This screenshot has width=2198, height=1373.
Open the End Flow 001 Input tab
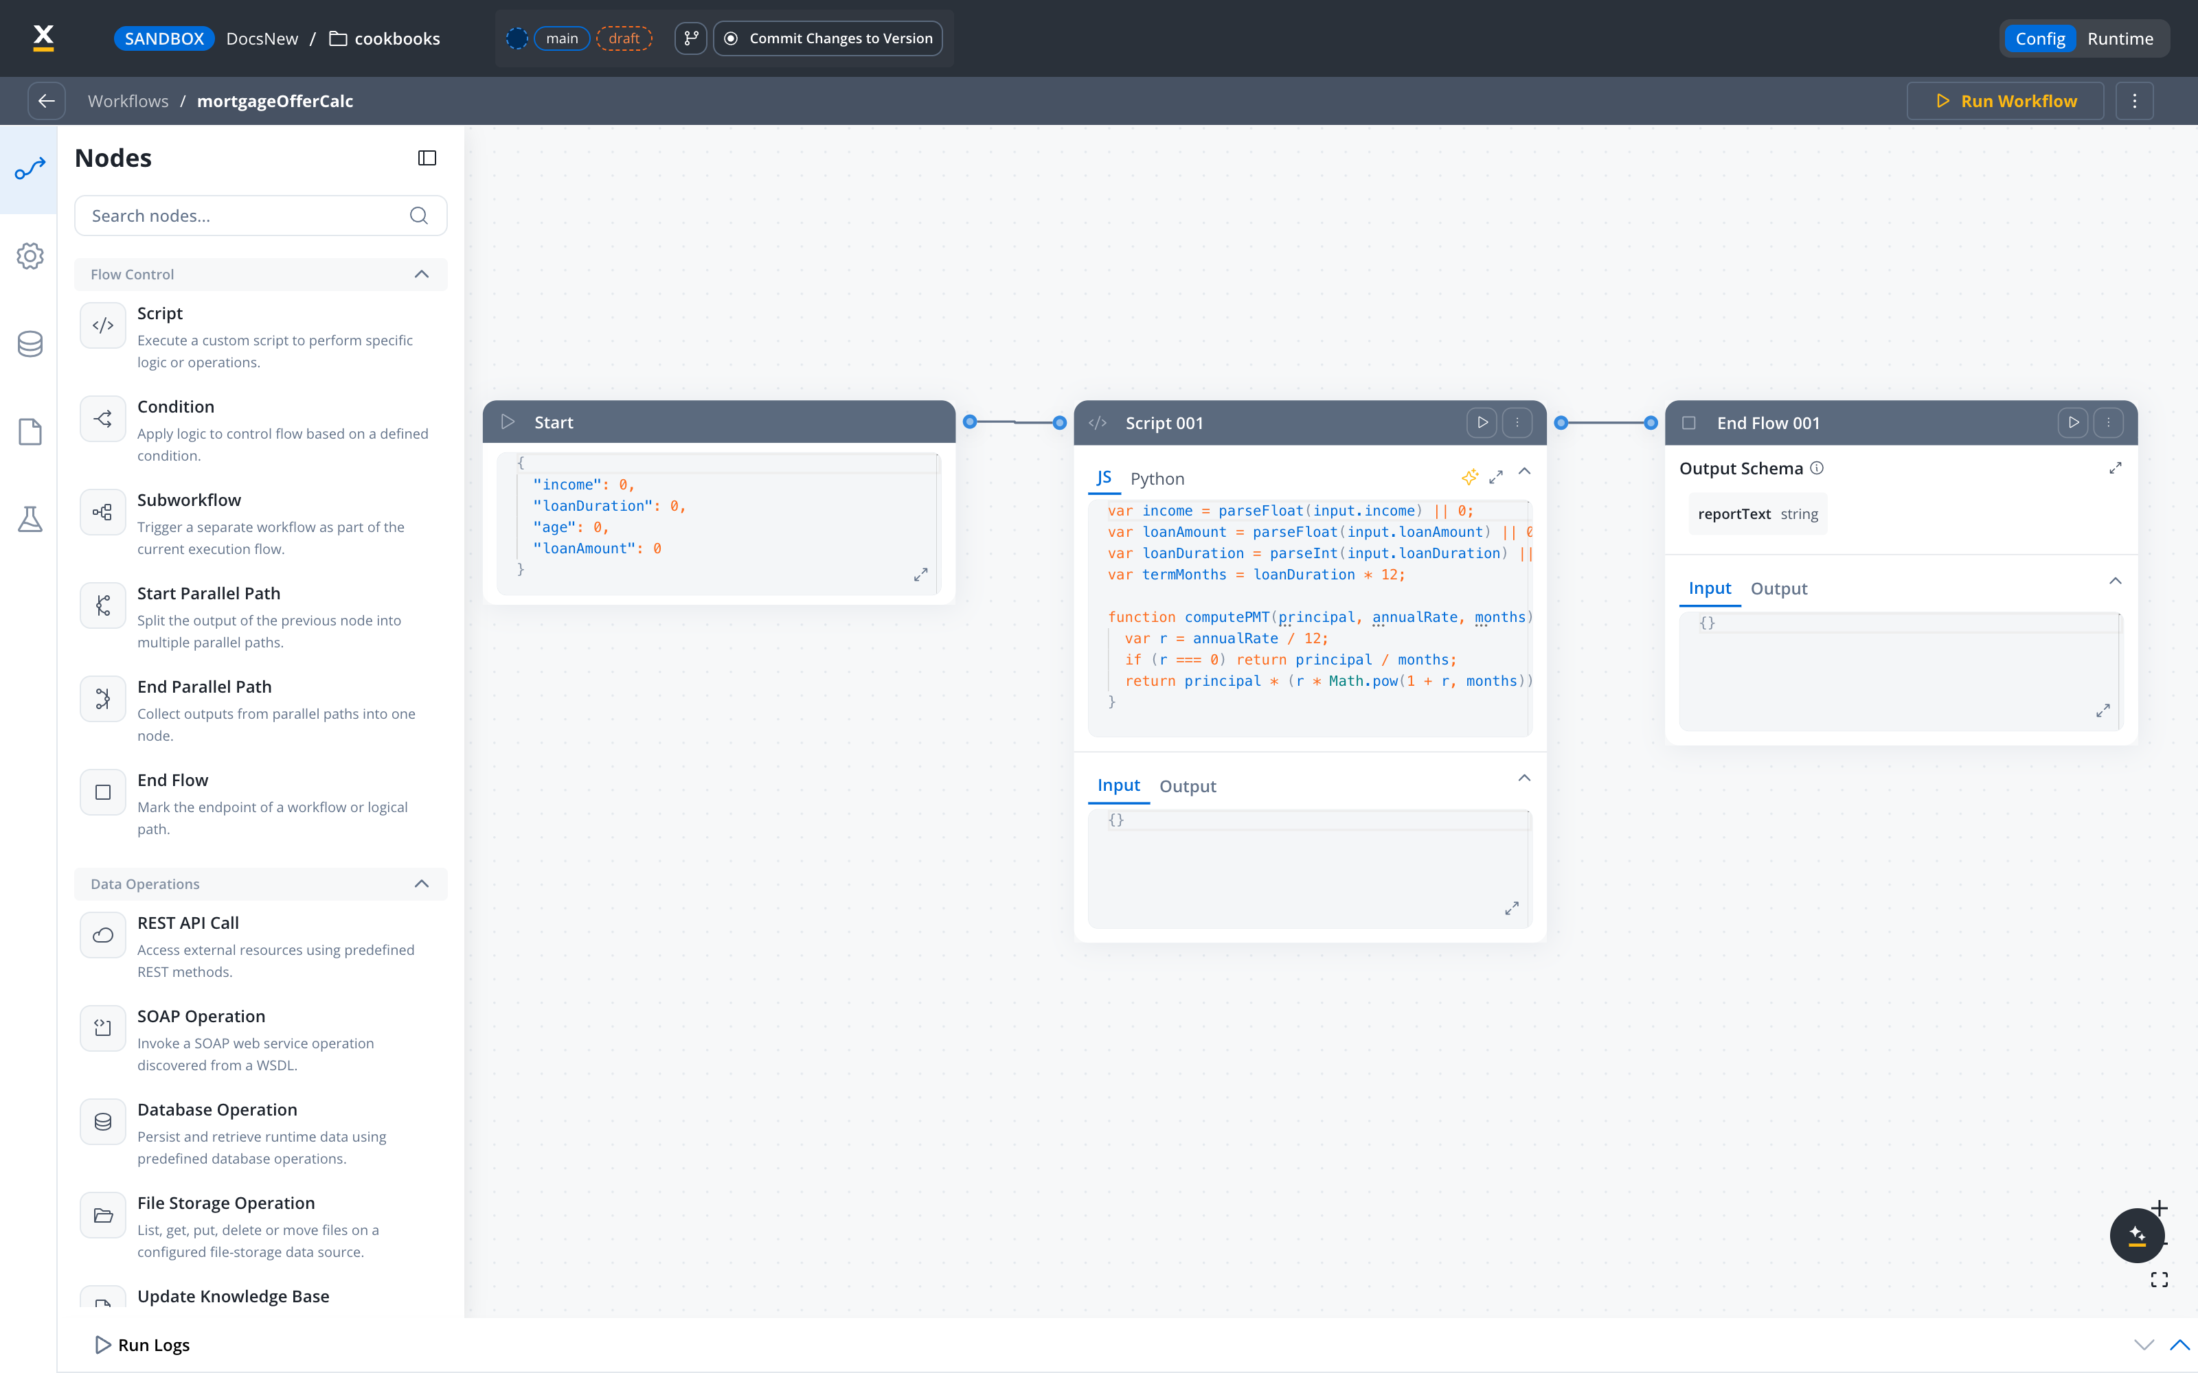tap(1710, 588)
